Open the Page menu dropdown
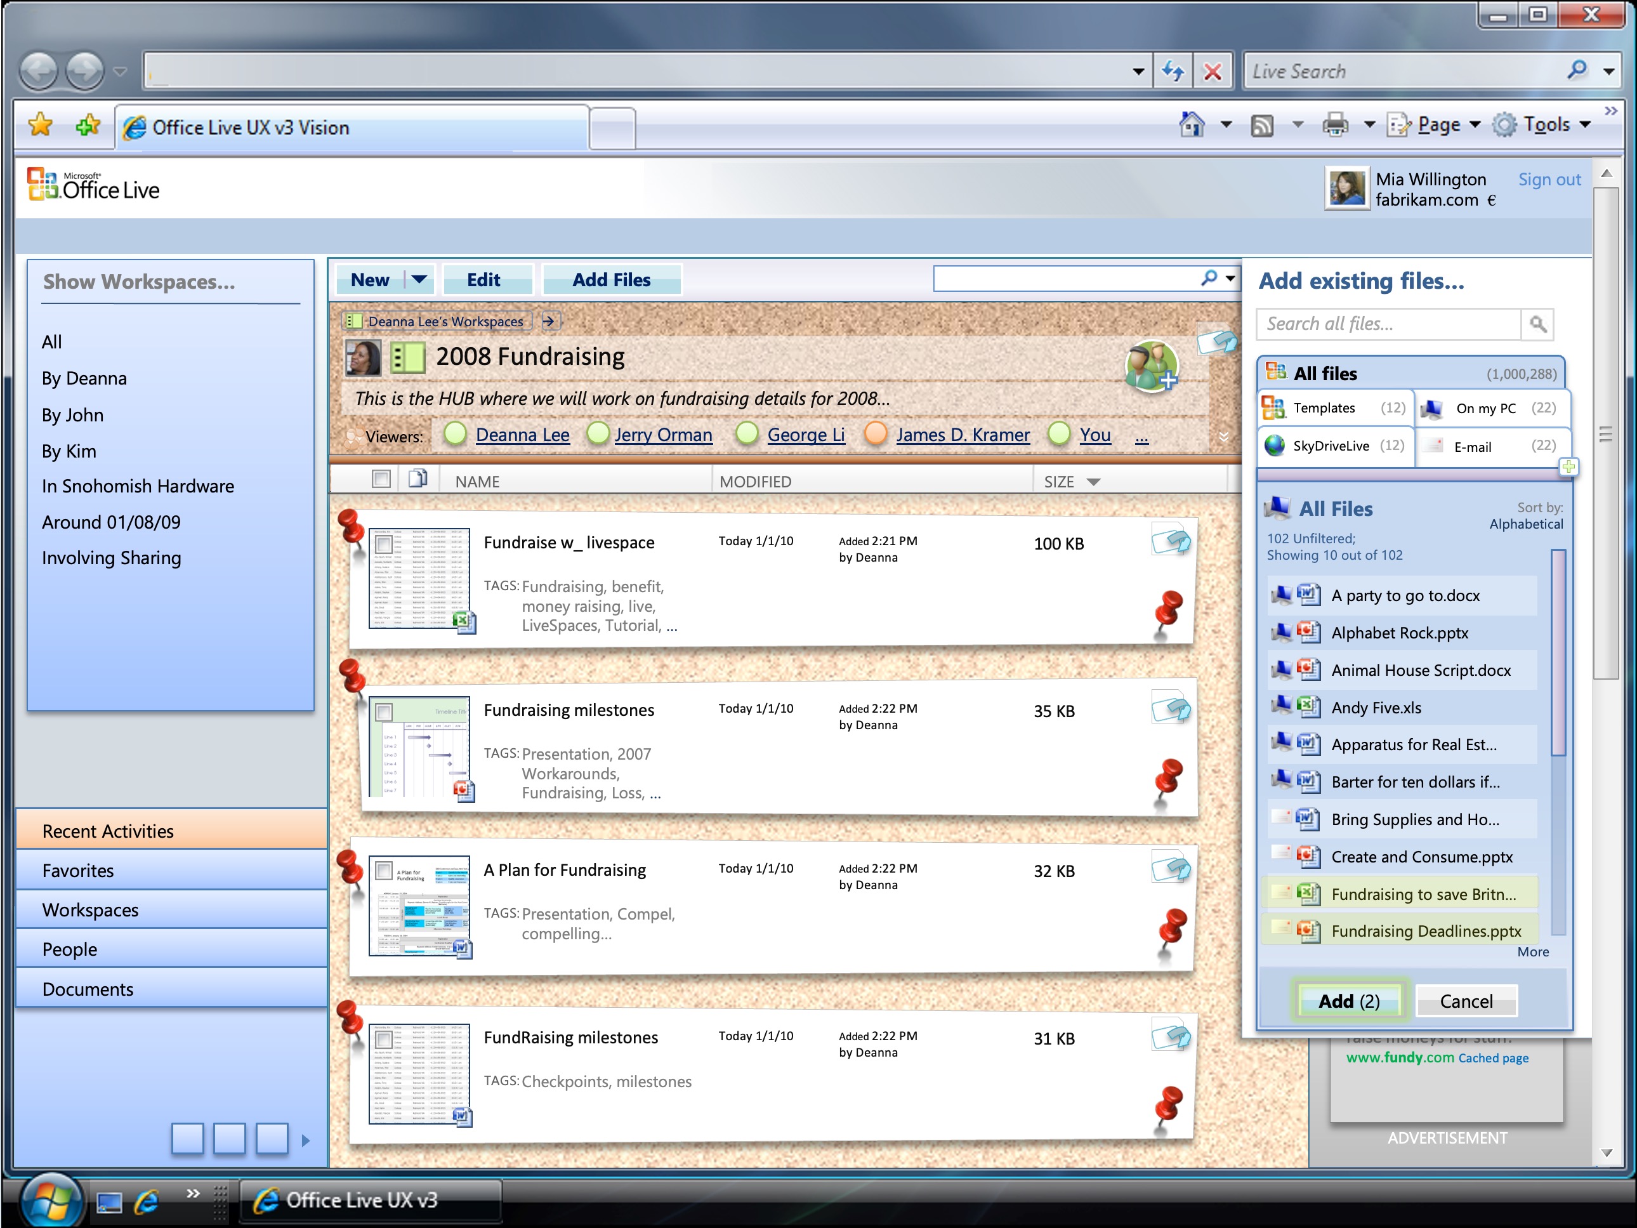Image resolution: width=1637 pixels, height=1228 pixels. click(x=1475, y=124)
